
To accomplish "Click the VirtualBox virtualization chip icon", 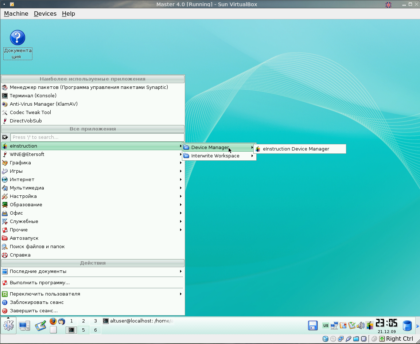I will point(364,339).
